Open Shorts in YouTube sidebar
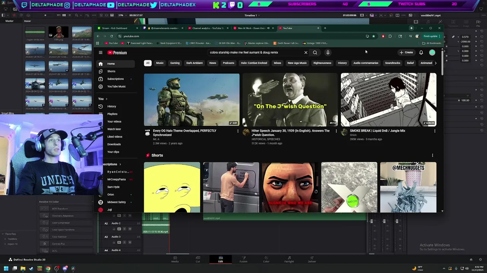Screen dimensions: 487x273 [x=111, y=71]
